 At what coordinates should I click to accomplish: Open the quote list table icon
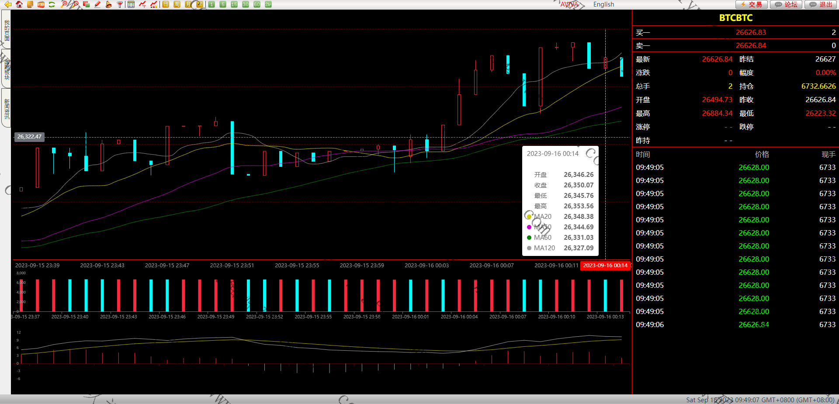tap(131, 4)
